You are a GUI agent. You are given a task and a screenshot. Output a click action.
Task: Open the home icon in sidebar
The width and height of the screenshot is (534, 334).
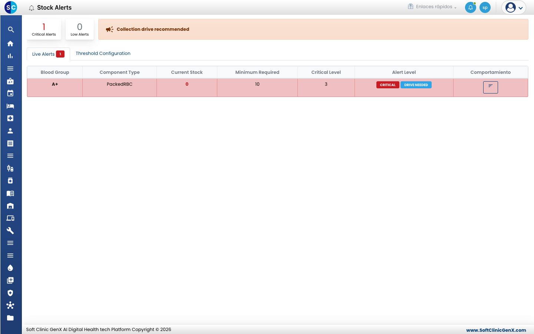coord(10,43)
